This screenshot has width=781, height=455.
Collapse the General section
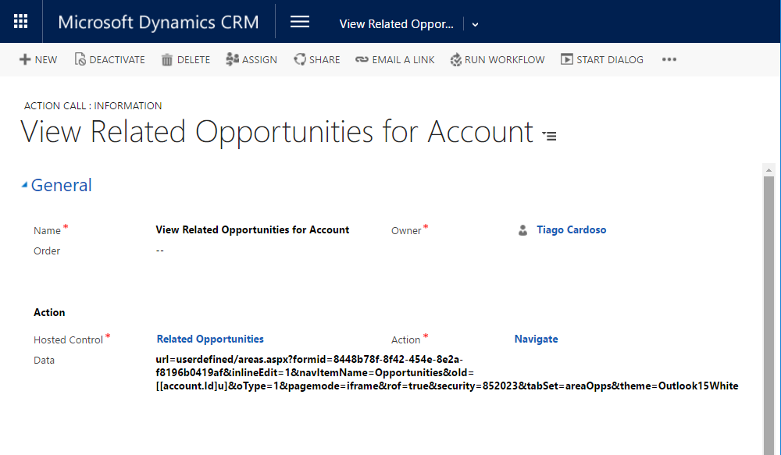(x=24, y=185)
